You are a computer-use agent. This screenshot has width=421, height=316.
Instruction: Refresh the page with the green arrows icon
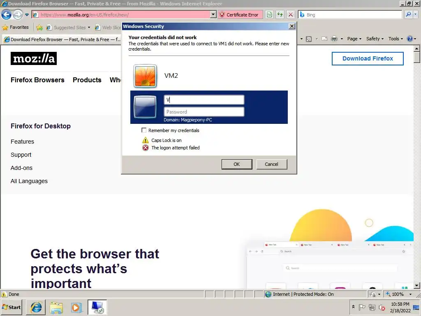click(280, 15)
